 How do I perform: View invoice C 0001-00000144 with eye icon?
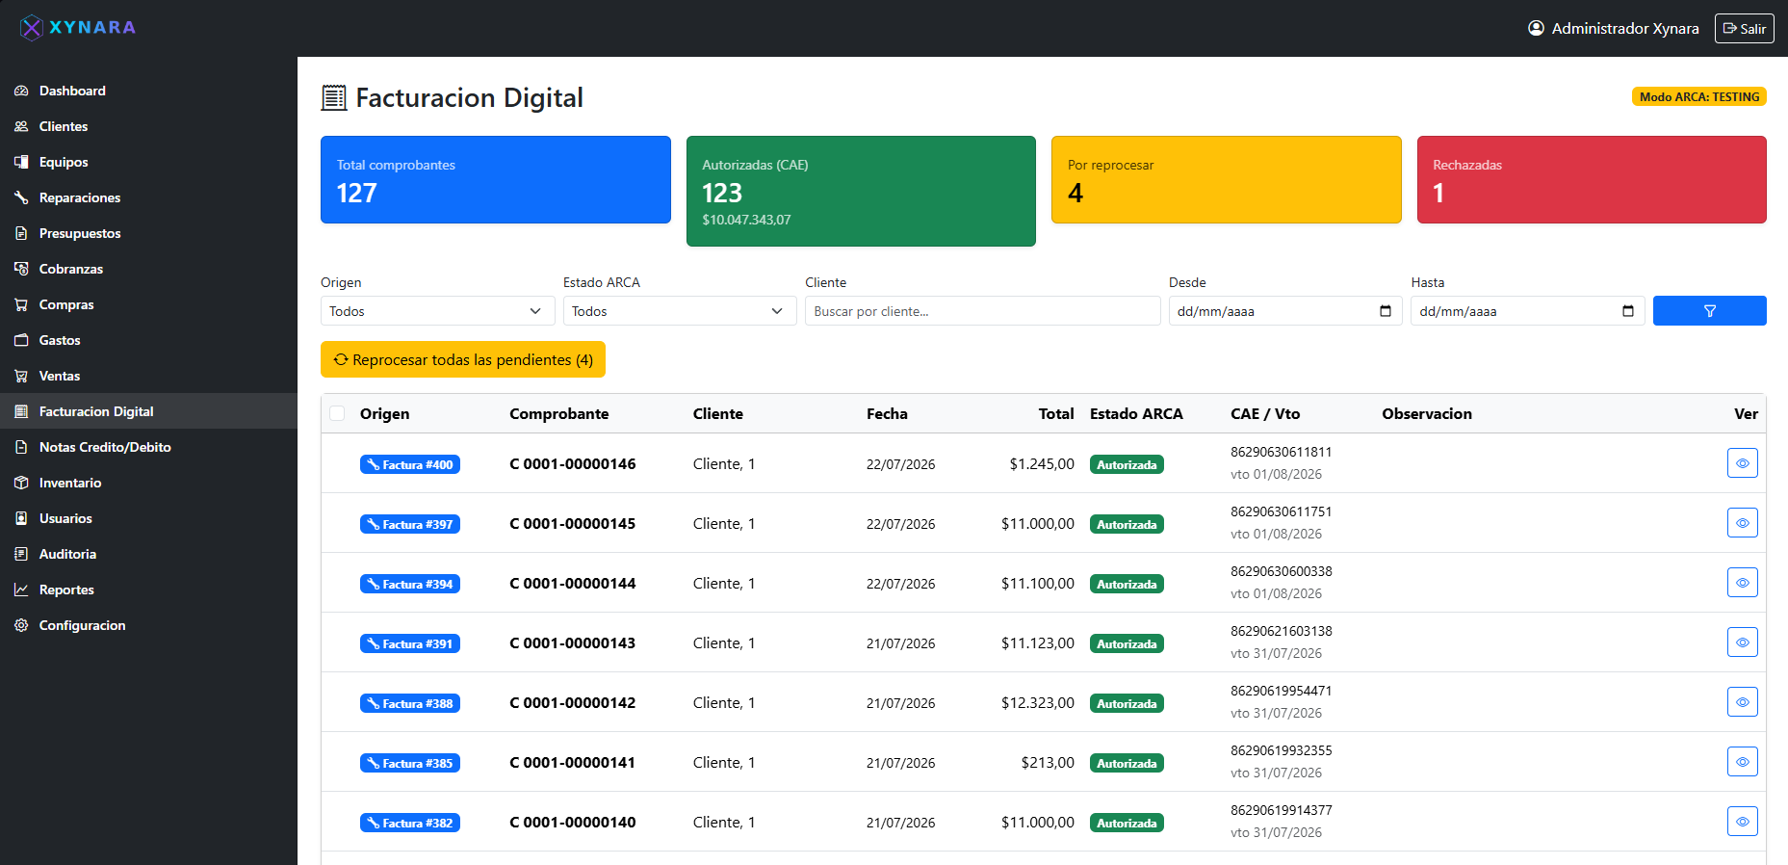1743,583
